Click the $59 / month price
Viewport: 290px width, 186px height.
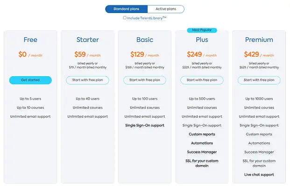(87, 54)
